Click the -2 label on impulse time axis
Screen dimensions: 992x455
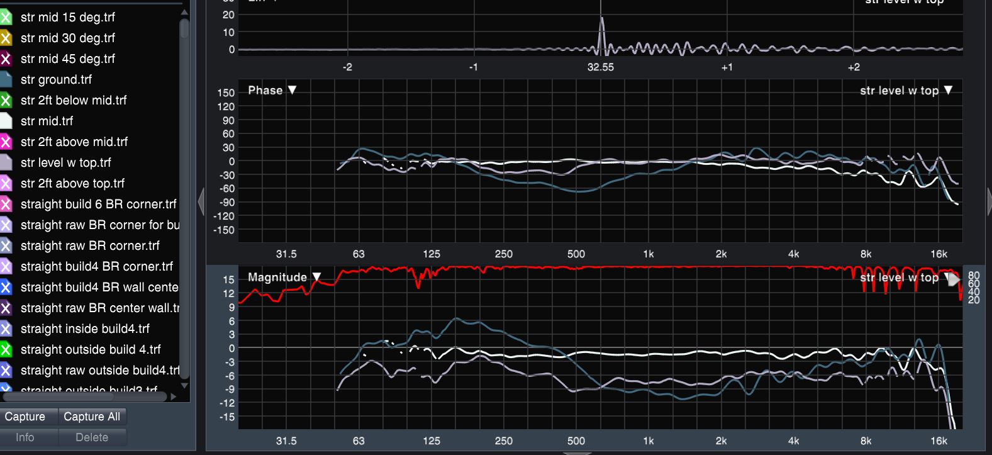347,67
